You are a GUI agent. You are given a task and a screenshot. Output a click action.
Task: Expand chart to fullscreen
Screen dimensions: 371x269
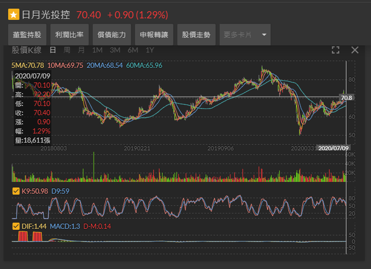(x=335, y=50)
